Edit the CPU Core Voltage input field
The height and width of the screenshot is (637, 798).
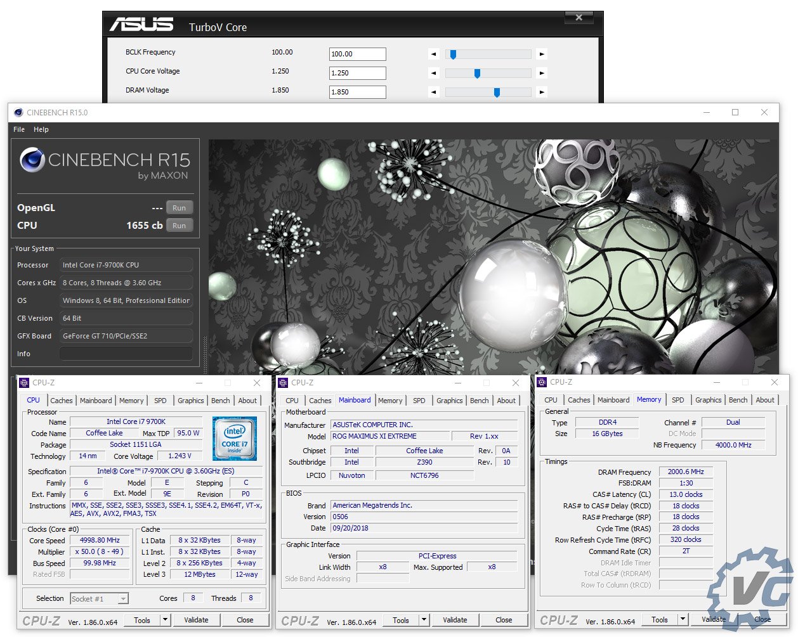(x=358, y=74)
